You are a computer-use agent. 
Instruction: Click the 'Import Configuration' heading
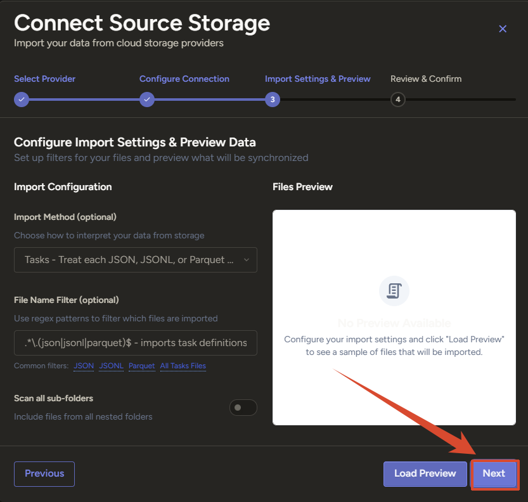point(63,187)
